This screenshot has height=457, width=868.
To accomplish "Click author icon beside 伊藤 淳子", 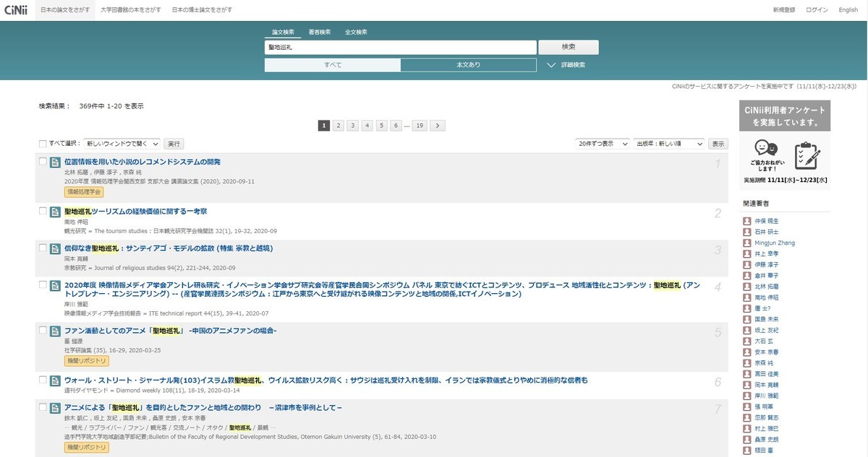I will [747, 265].
